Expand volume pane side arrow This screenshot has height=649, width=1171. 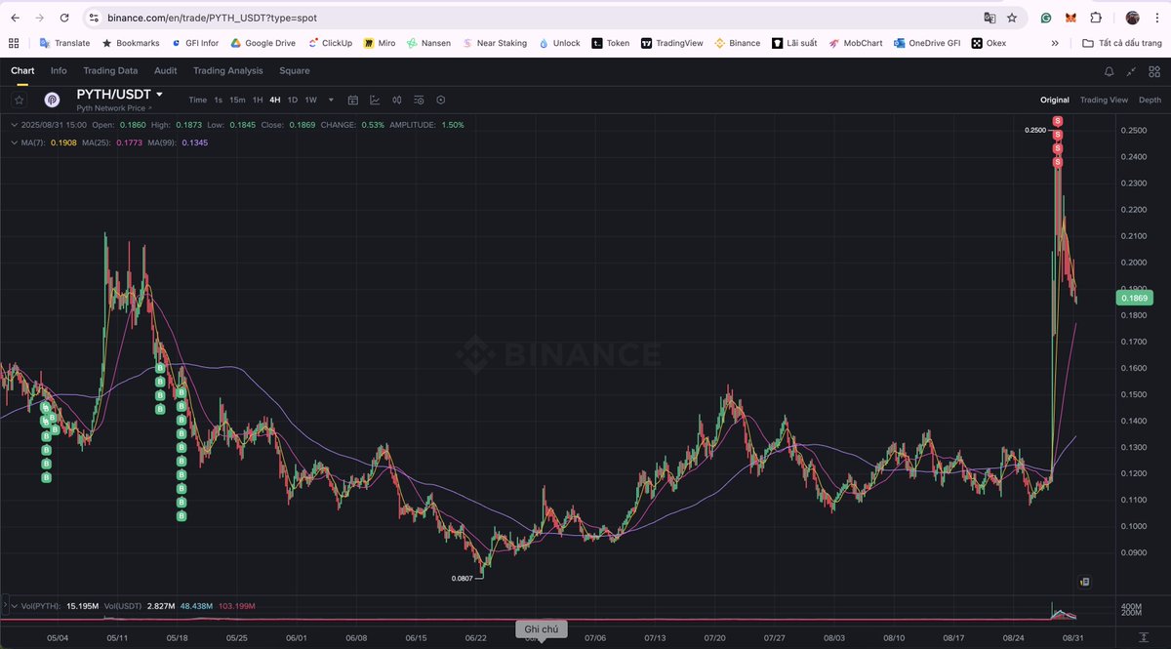click(4, 606)
